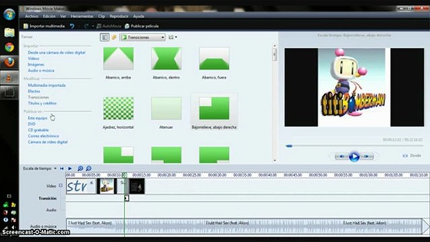Click the zoom in timeline icon
The height and width of the screenshot is (242, 430).
[80, 168]
